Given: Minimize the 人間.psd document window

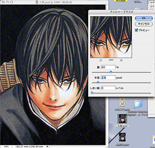Looking at the screenshot, I should 7,2.
